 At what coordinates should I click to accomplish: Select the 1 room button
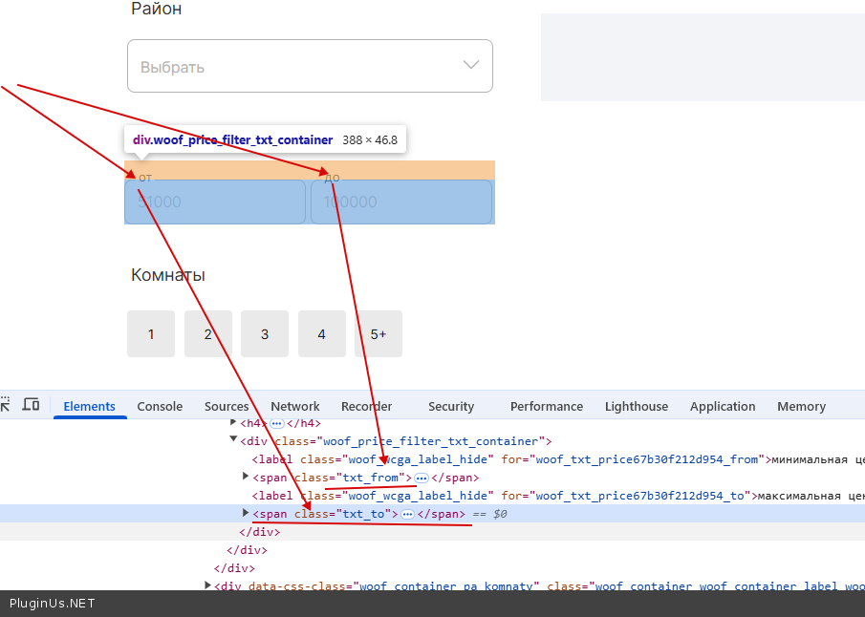pos(151,334)
